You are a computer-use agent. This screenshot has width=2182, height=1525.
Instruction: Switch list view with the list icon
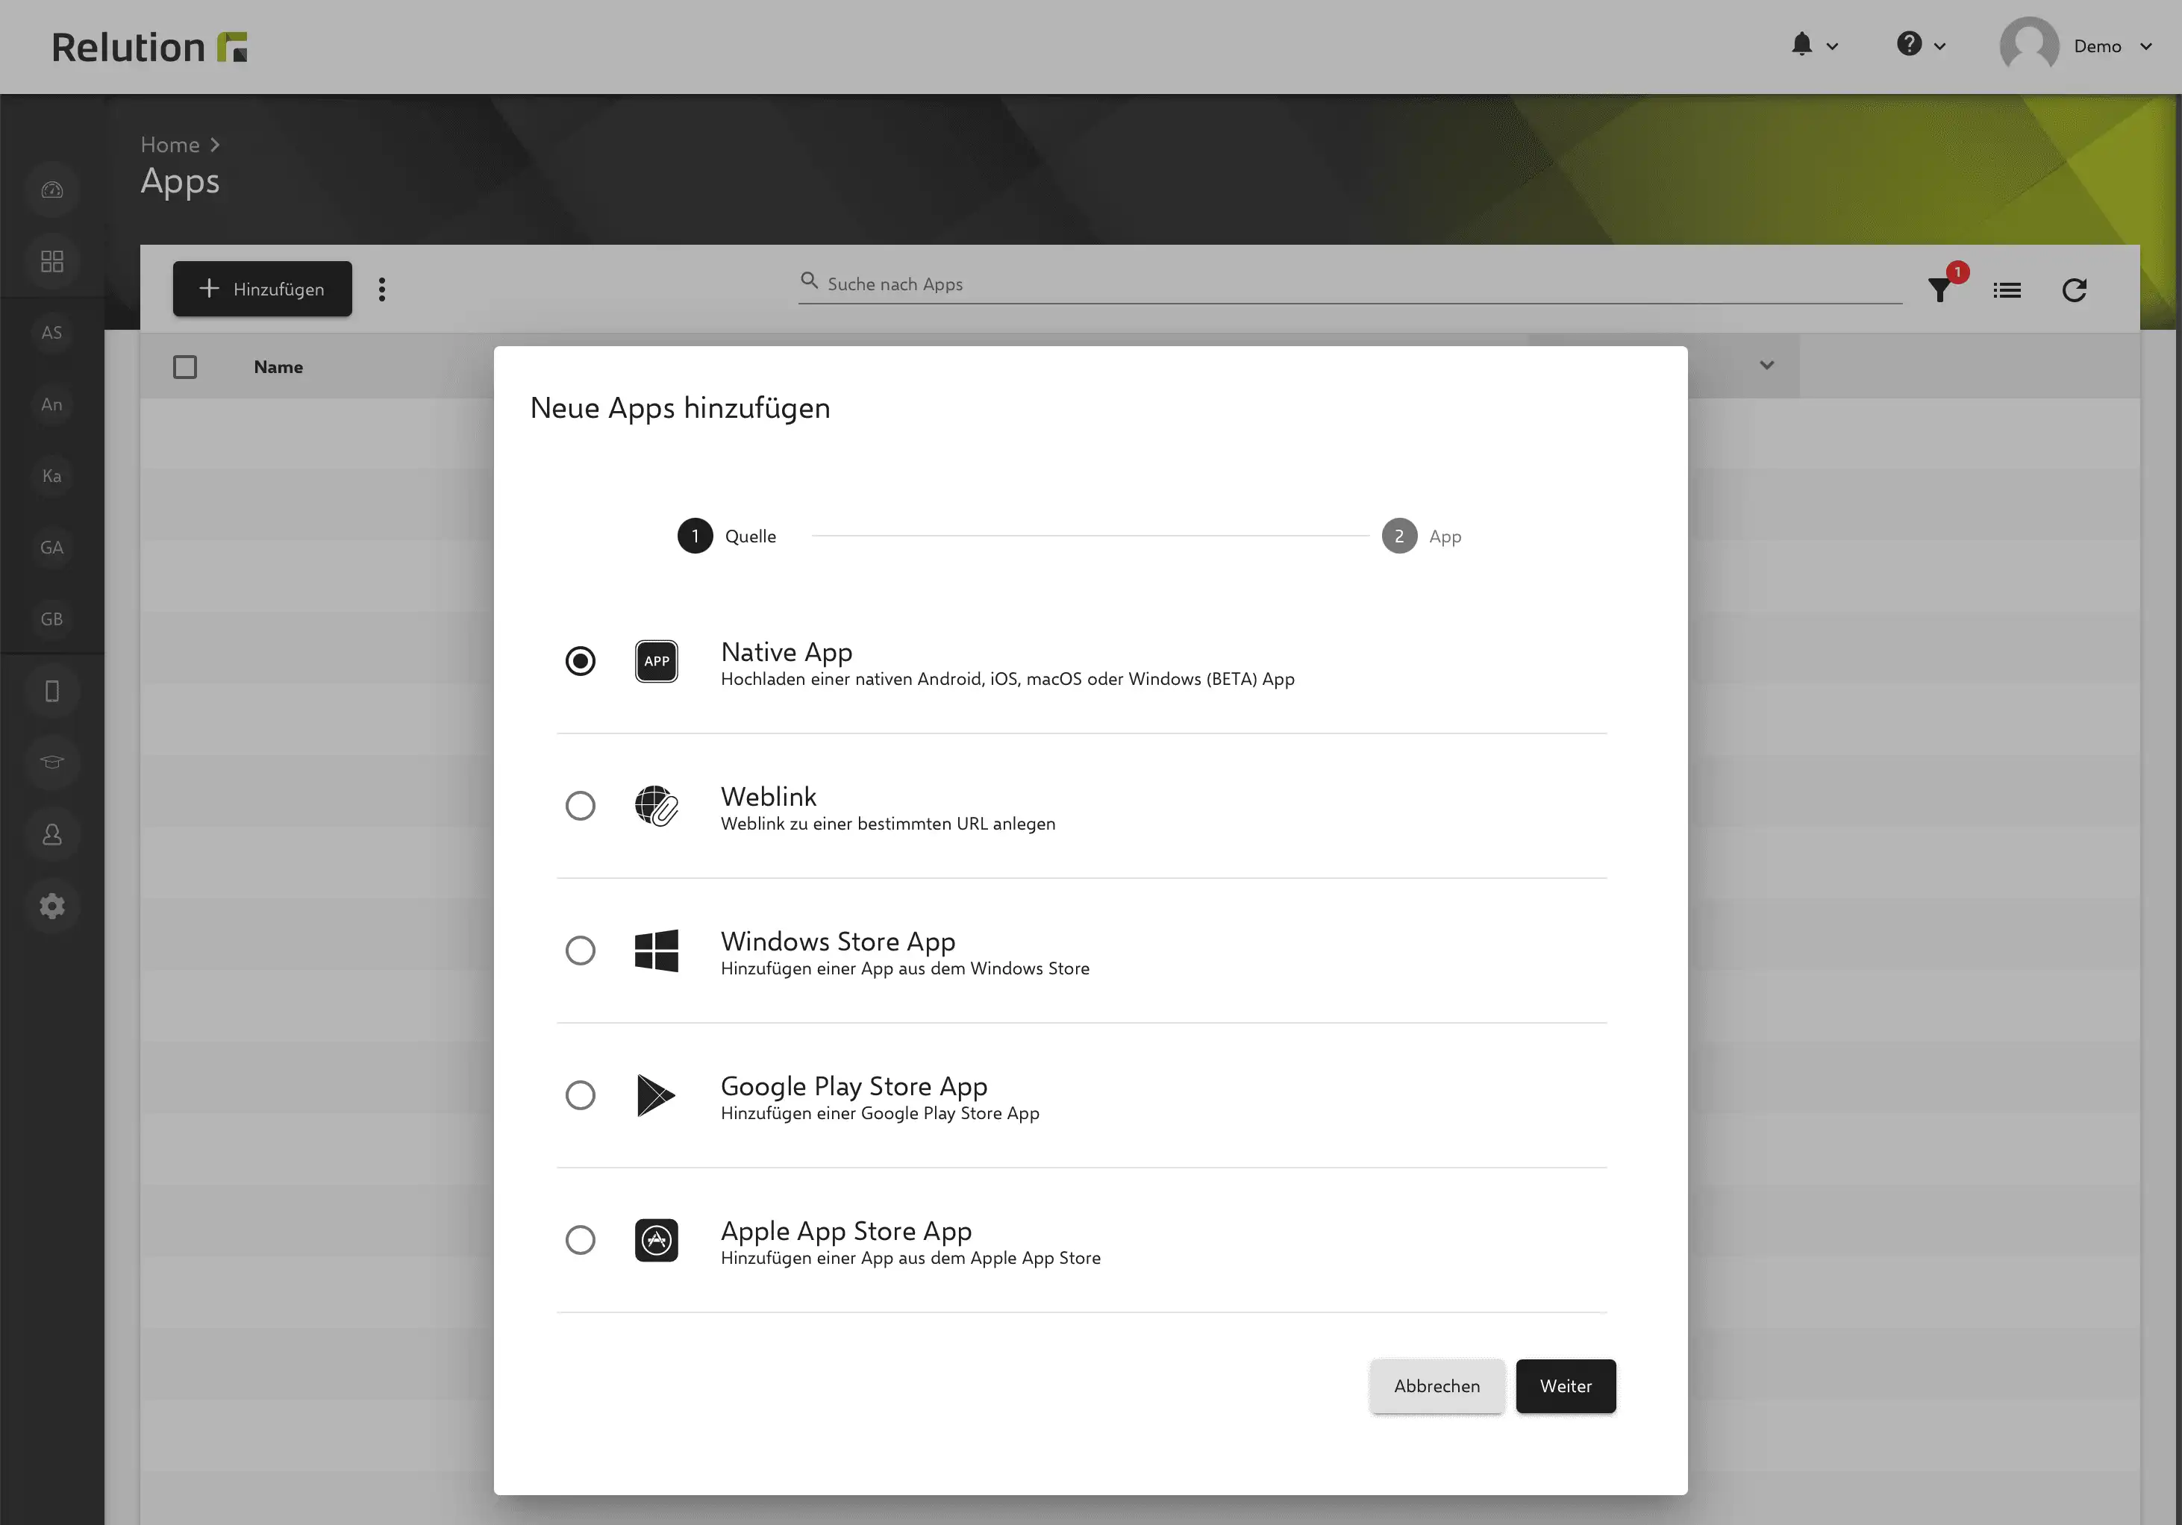(2007, 289)
